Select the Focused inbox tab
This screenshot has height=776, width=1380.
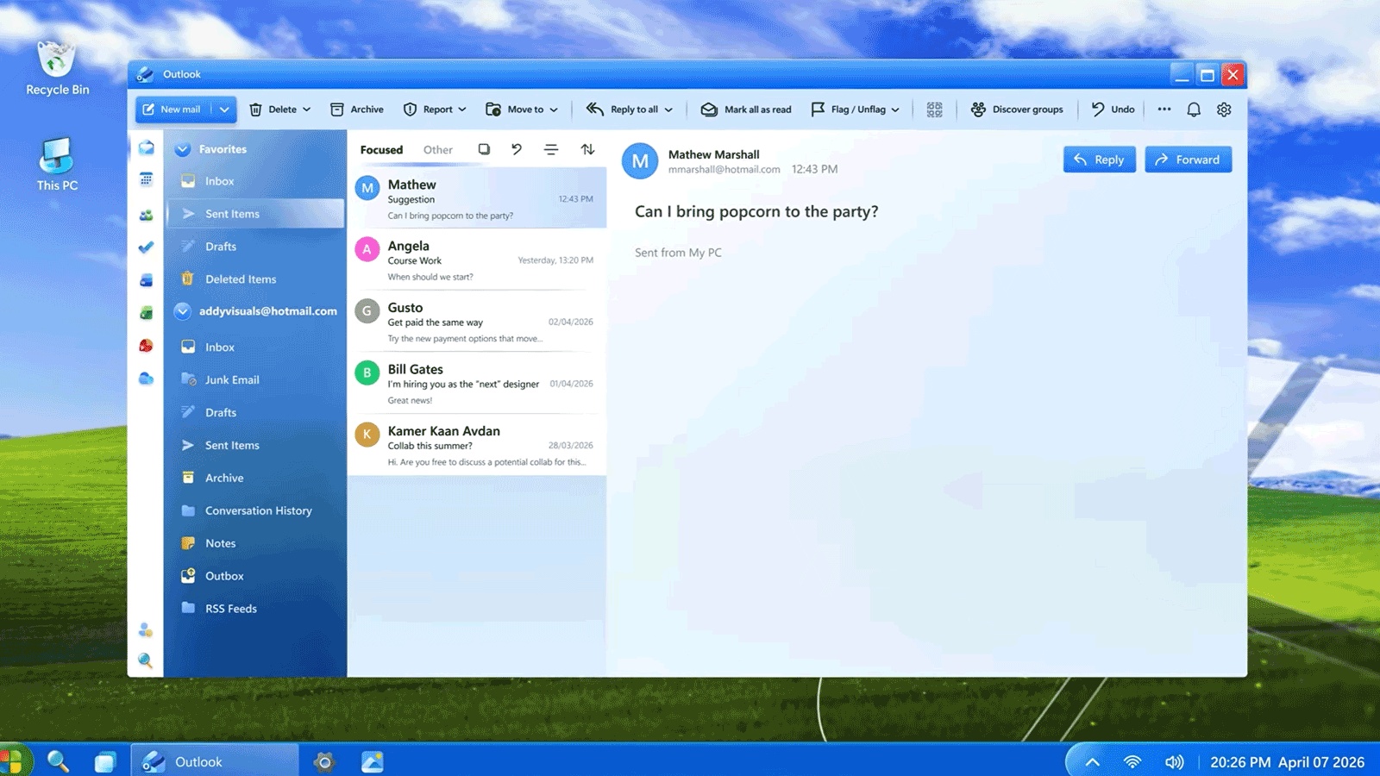click(381, 150)
